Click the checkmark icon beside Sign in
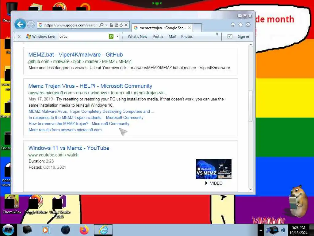The height and width of the screenshot is (236, 314). pos(230,37)
